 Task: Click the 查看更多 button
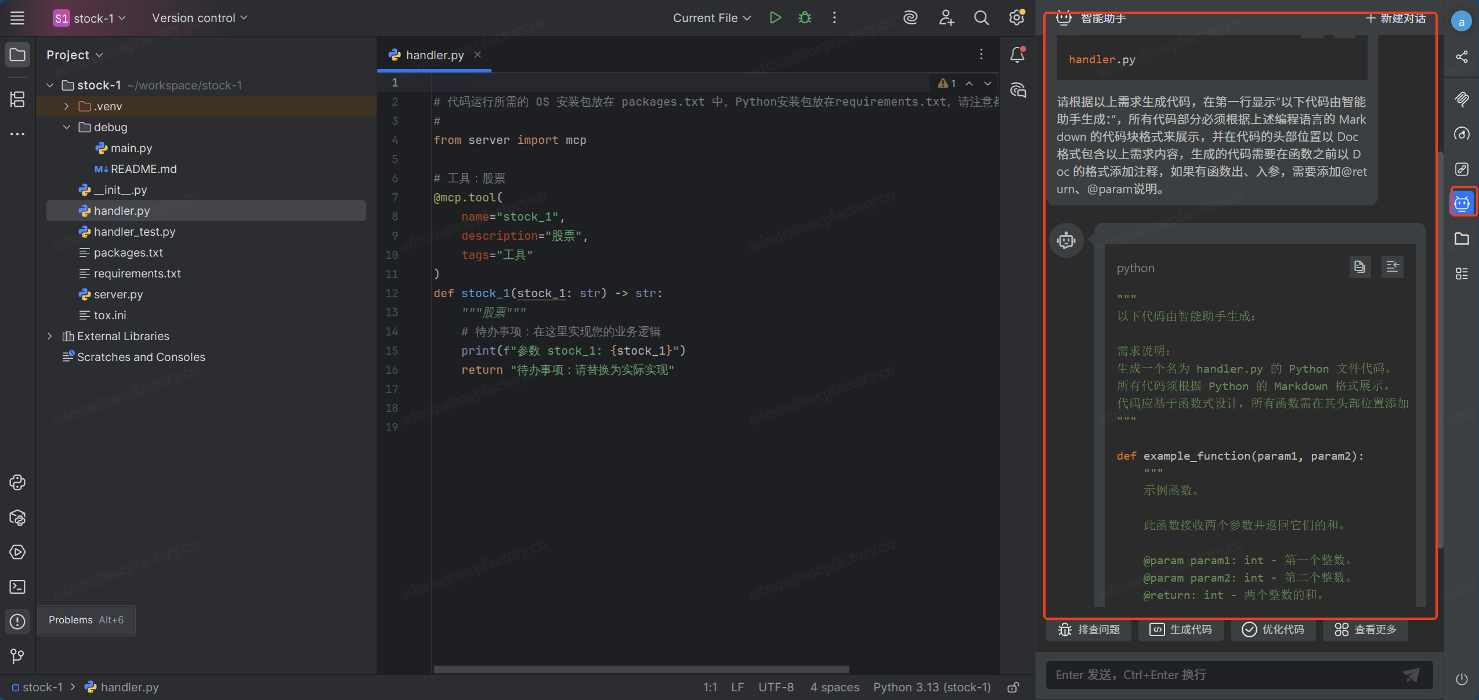coord(1365,630)
